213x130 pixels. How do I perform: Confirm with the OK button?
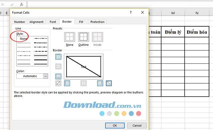pos(115,126)
